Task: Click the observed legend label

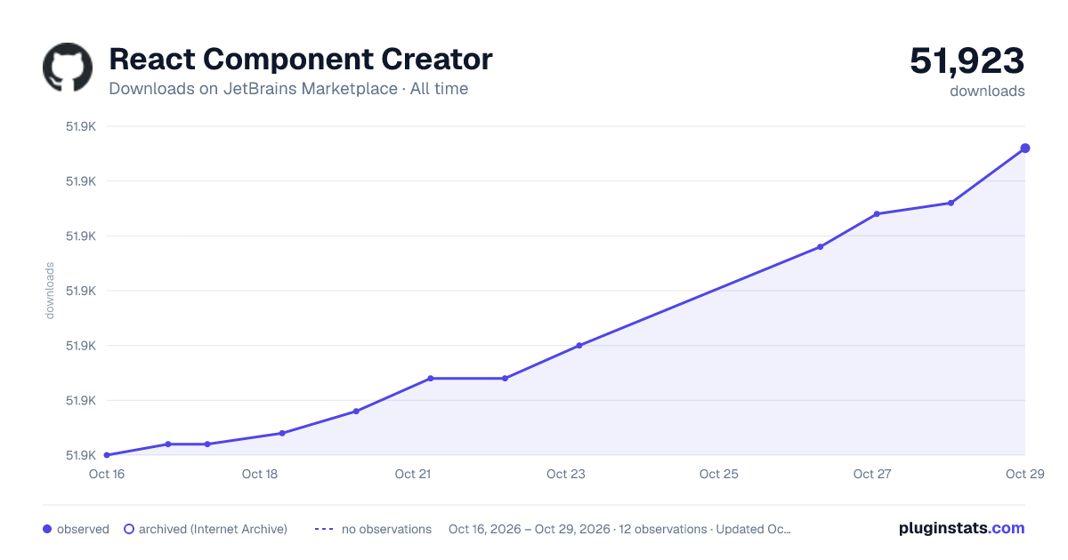Action: click(83, 529)
